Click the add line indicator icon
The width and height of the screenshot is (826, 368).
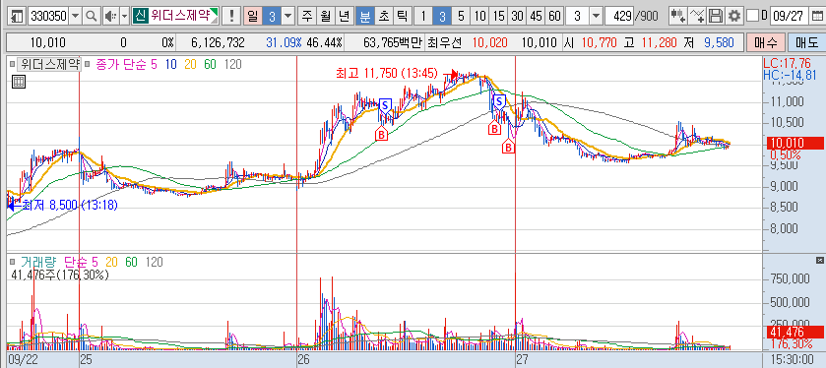click(x=697, y=17)
